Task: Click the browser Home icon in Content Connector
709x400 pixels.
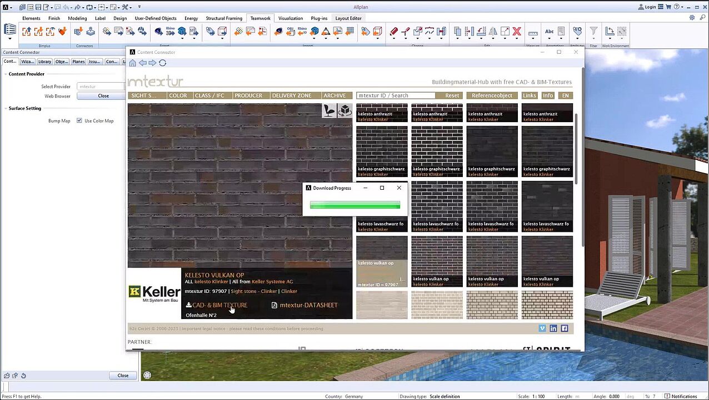Action: tap(133, 63)
